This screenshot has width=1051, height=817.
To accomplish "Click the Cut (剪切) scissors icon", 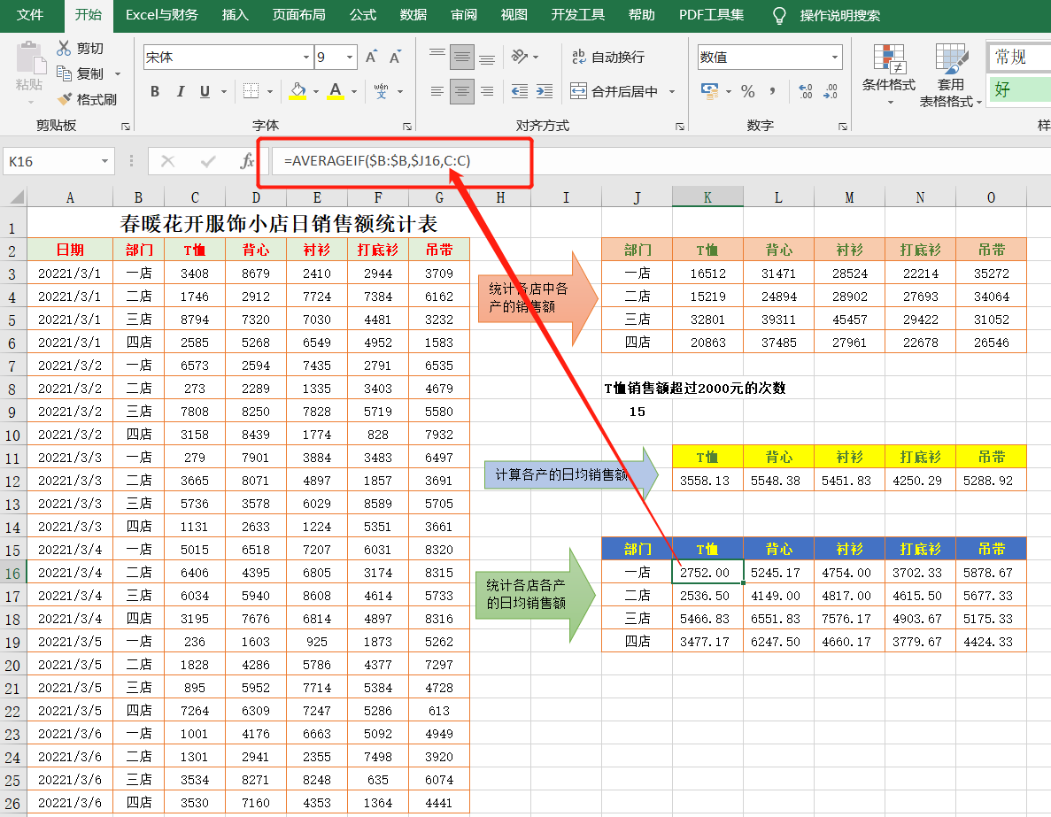I will tap(65, 49).
